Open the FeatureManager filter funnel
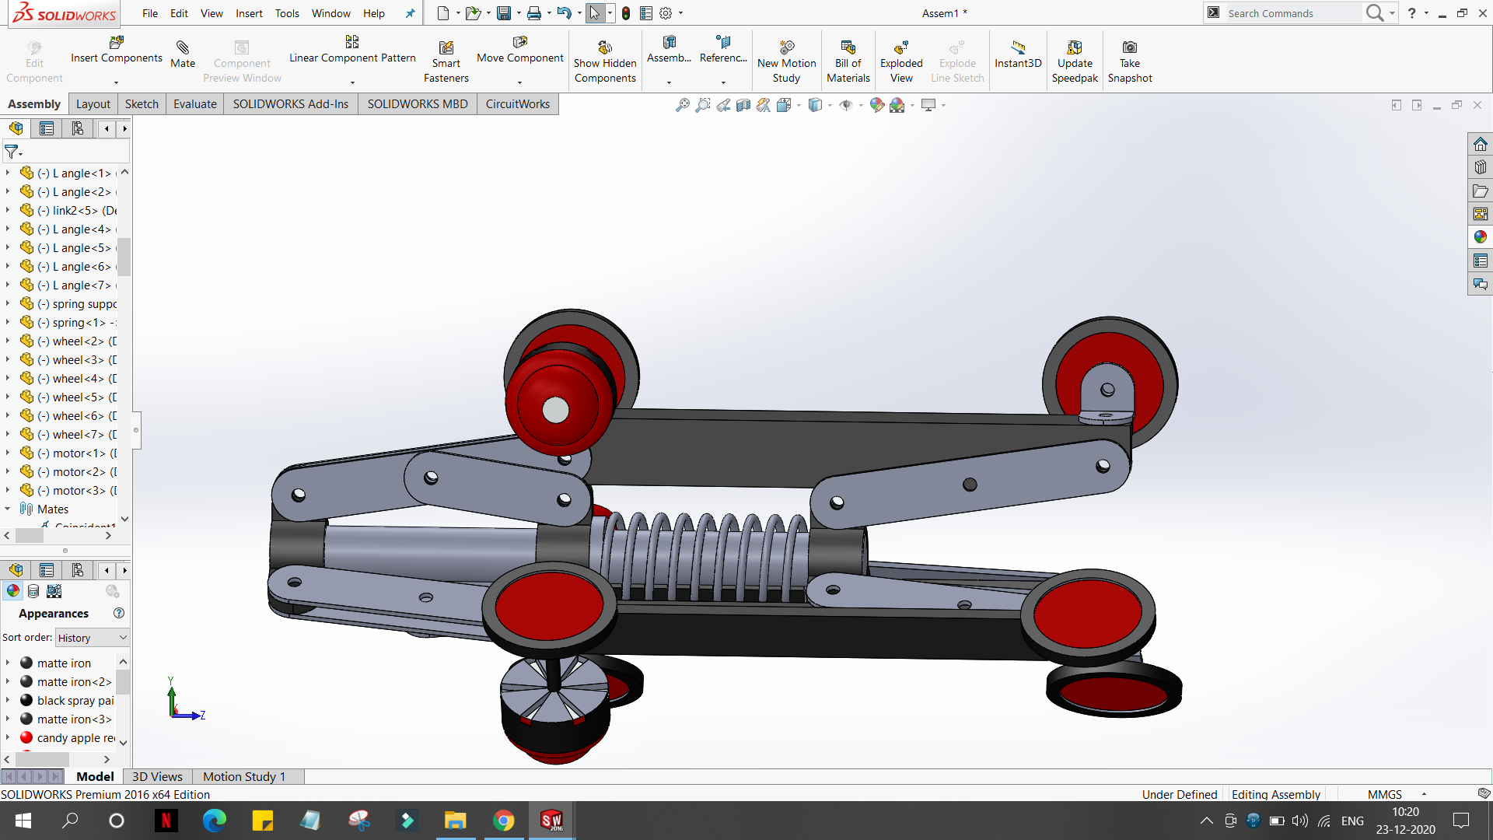This screenshot has height=840, width=1493. pyautogui.click(x=12, y=152)
